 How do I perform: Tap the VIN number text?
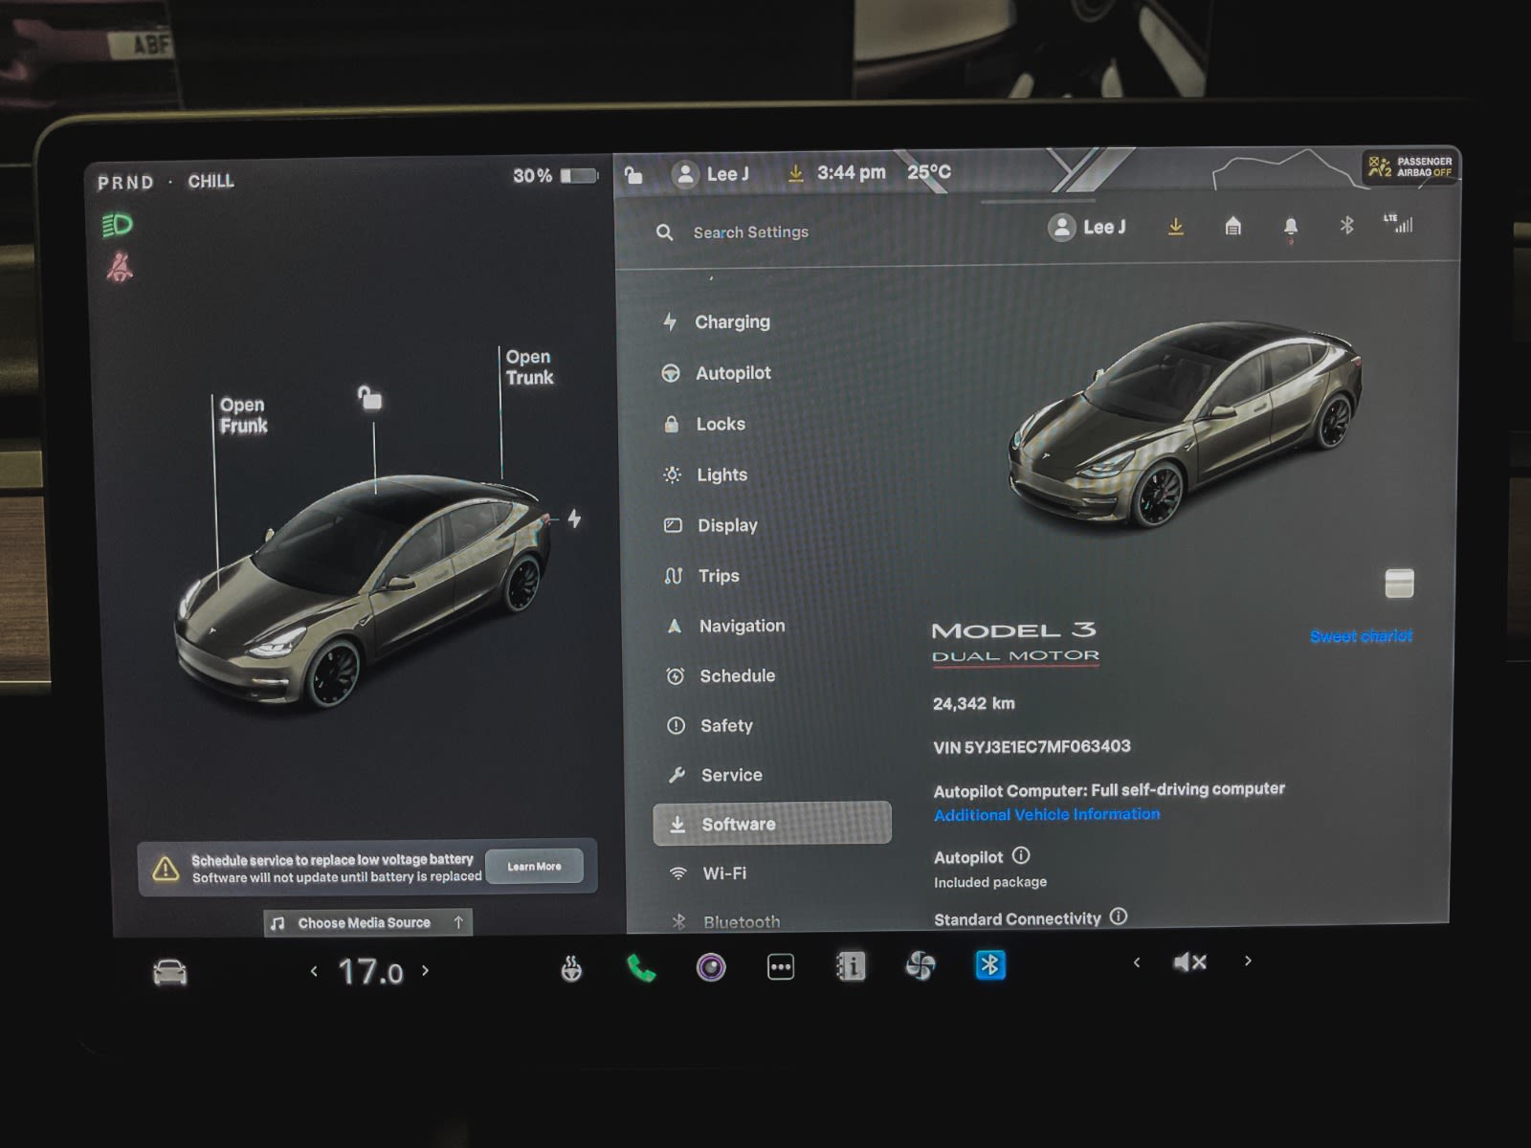pyautogui.click(x=1032, y=747)
